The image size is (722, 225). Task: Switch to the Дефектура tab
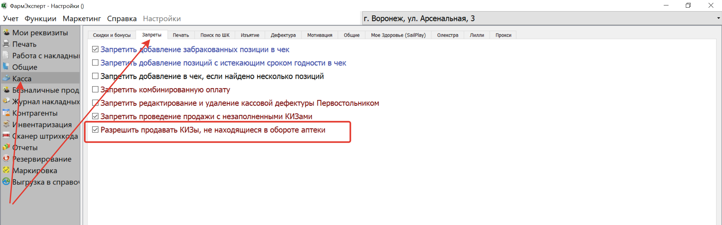pos(283,35)
